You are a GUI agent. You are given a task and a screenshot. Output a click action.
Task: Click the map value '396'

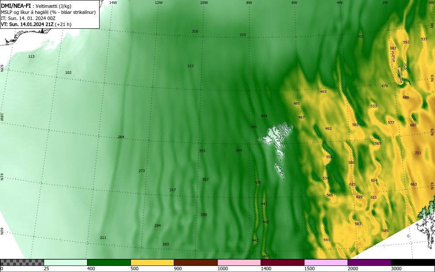click(254, 127)
